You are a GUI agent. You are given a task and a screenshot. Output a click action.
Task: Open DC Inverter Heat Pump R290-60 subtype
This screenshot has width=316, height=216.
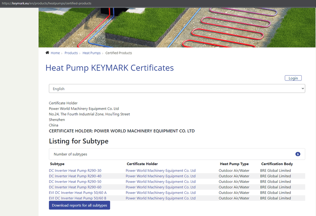75,187
